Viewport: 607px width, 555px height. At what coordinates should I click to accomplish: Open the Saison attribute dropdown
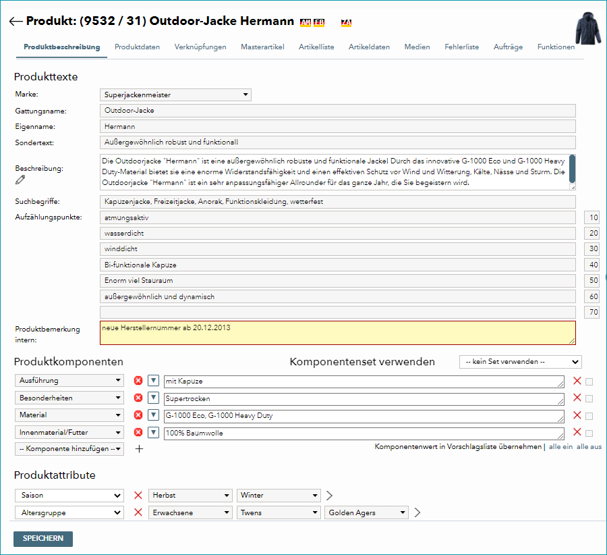pyautogui.click(x=69, y=496)
